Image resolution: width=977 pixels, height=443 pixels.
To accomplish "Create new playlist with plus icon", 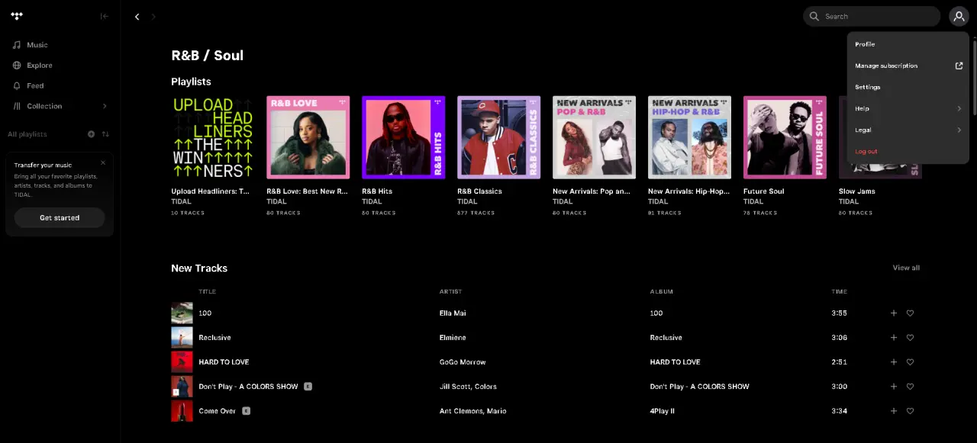I will click(91, 134).
